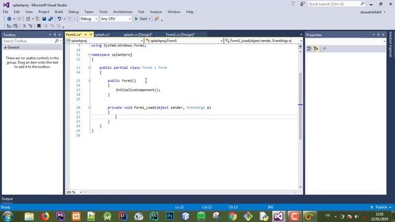
Task: Switch to the splash.cs [Design] tab
Action: pyautogui.click(x=138, y=35)
